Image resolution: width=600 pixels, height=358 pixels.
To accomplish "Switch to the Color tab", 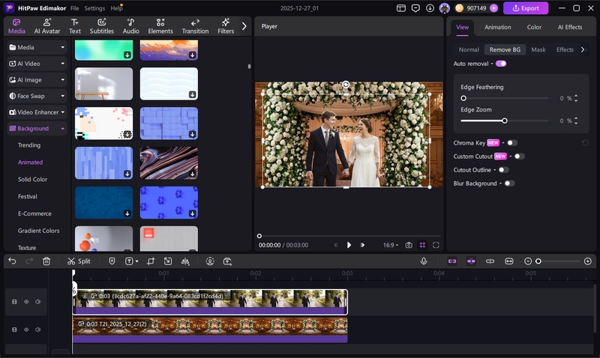I will pos(534,27).
